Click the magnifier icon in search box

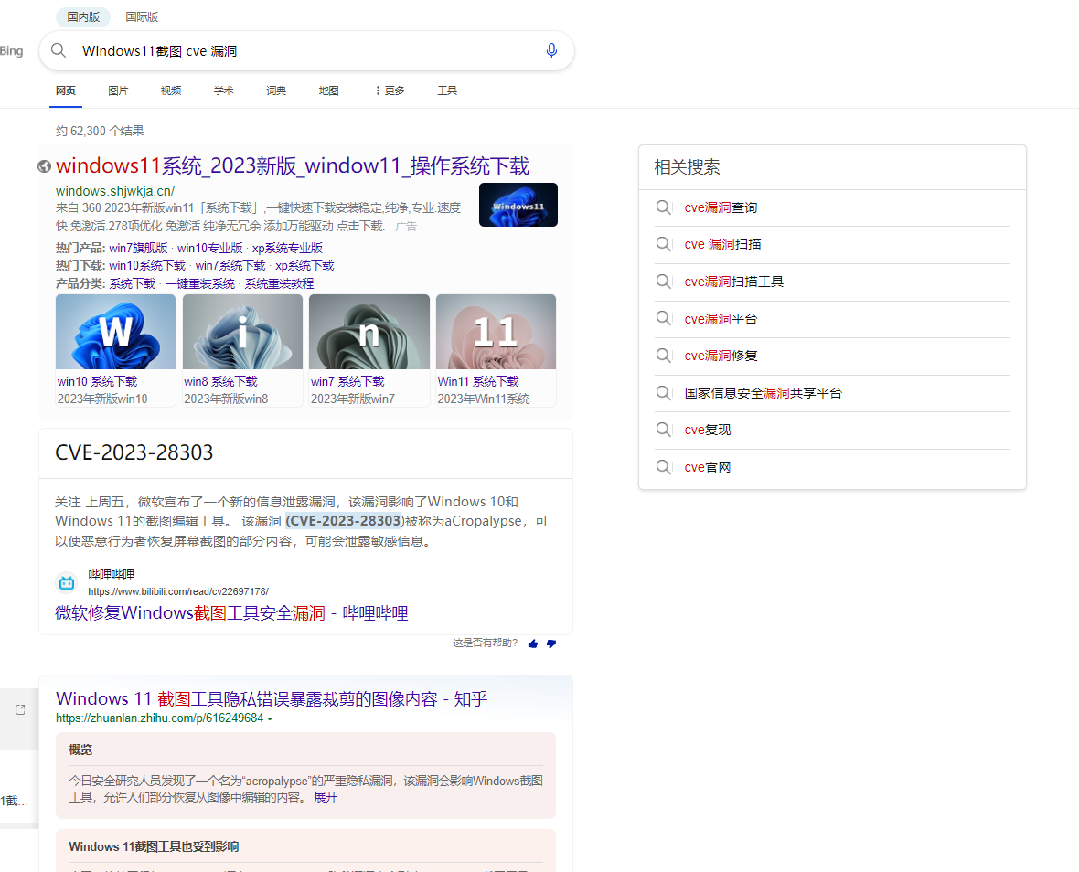[59, 50]
